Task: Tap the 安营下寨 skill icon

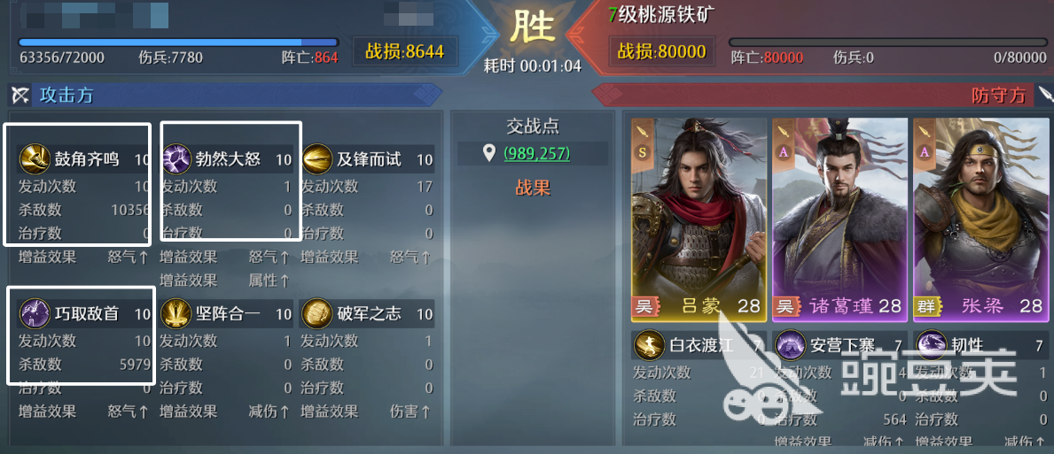Action: click(791, 345)
